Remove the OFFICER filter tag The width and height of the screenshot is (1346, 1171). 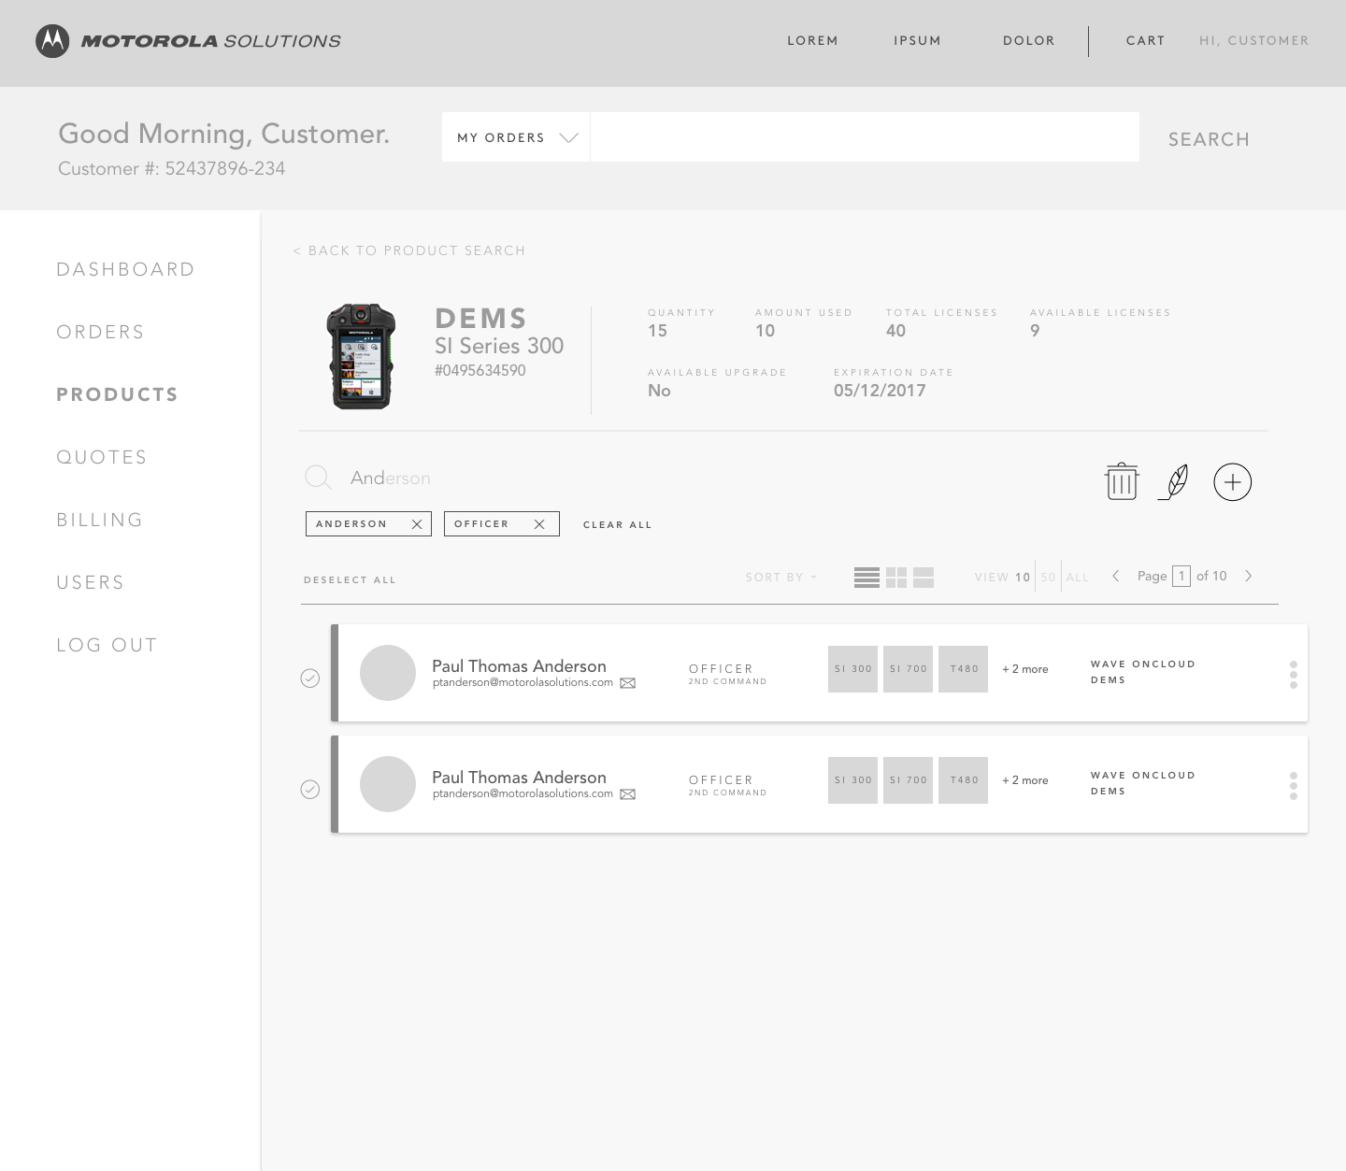click(x=539, y=524)
